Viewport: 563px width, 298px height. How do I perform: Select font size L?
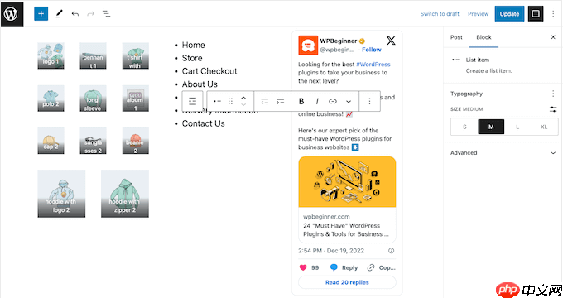coord(517,127)
